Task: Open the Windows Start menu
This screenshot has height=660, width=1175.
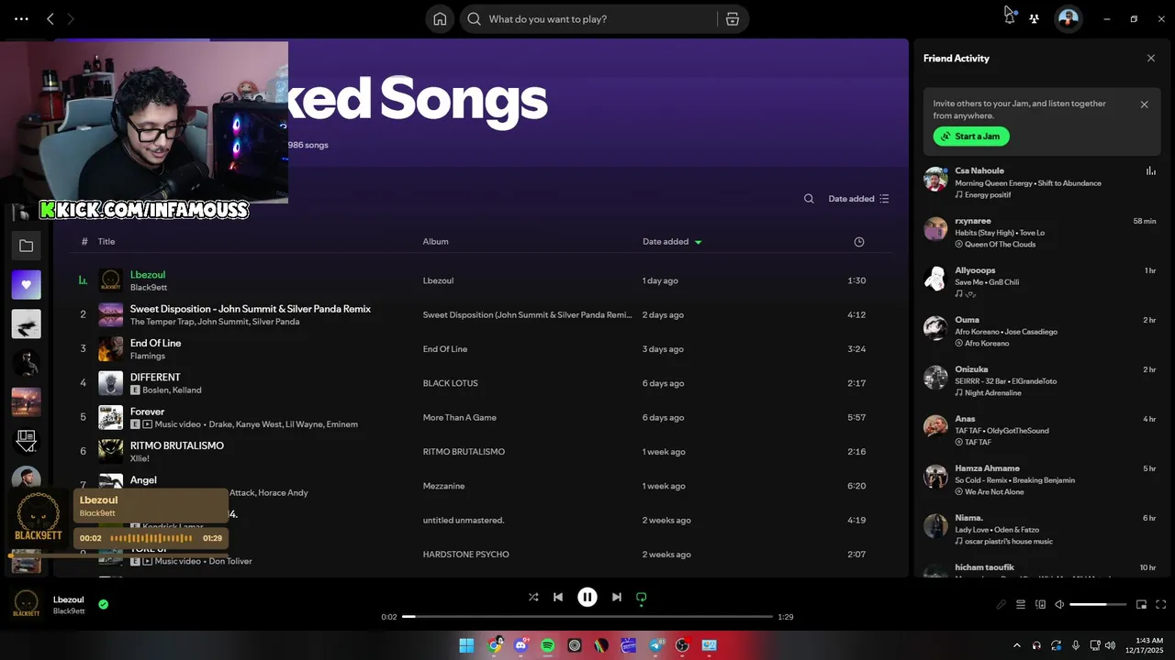Action: [x=466, y=645]
